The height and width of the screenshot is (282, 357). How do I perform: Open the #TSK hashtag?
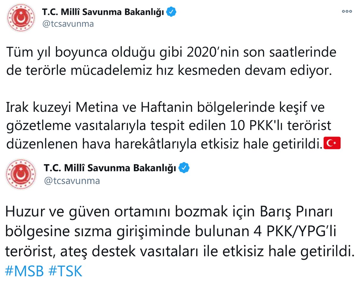(x=65, y=271)
